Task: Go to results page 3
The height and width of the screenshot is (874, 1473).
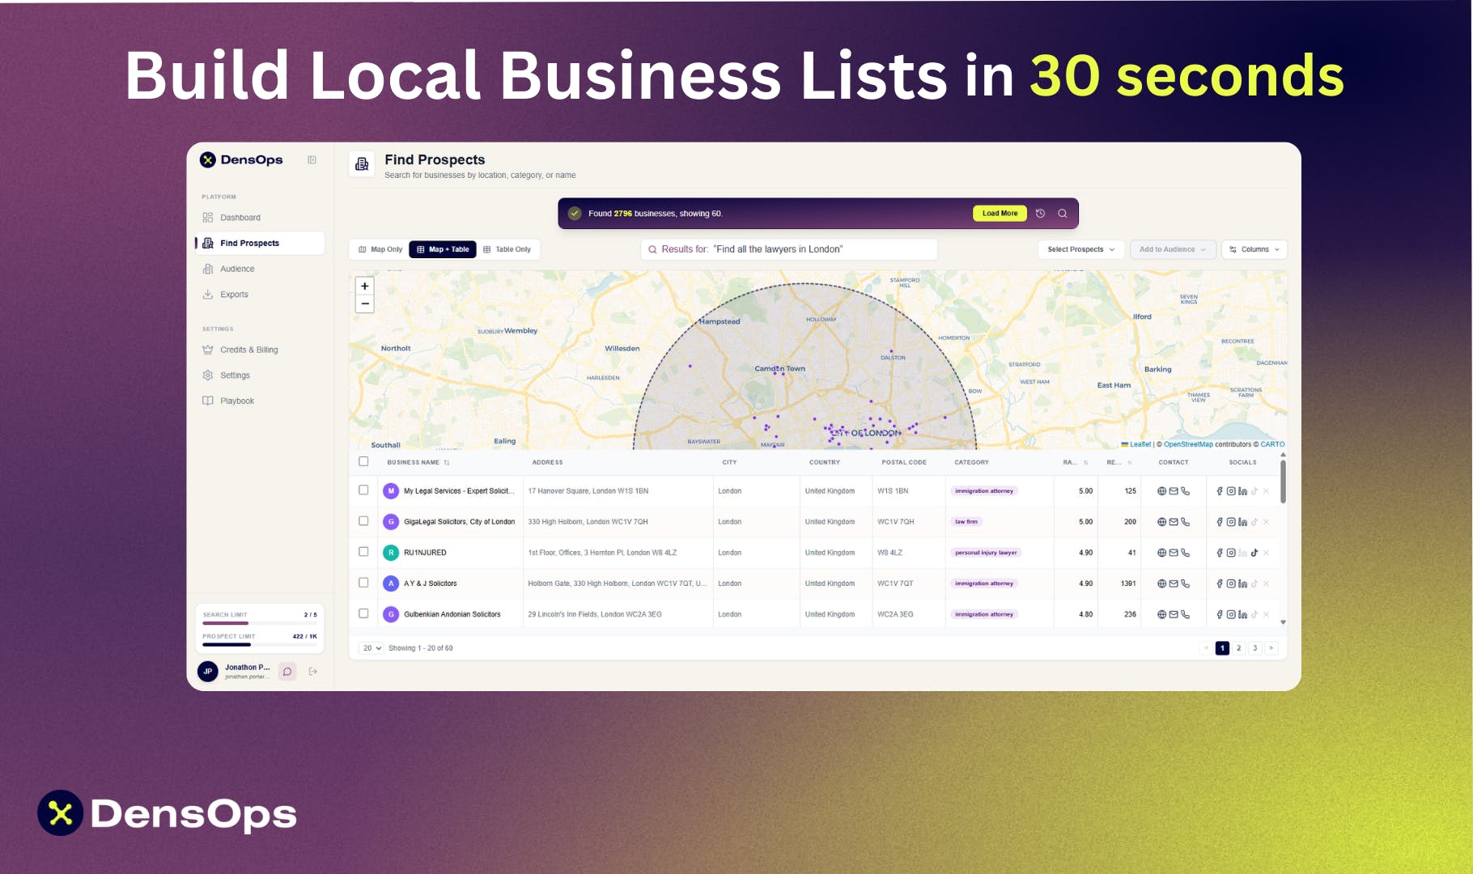Action: (1255, 648)
